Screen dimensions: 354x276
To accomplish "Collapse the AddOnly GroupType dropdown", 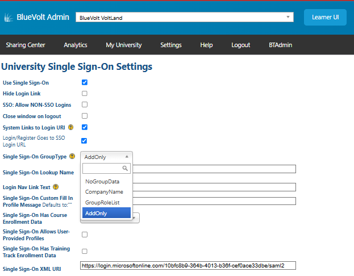I will (x=106, y=157).
